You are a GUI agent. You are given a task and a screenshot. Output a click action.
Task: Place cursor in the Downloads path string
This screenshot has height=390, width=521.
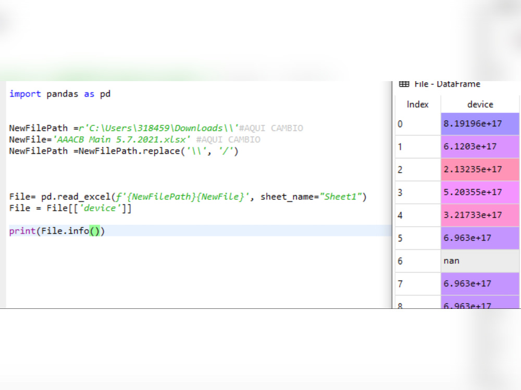(158, 128)
